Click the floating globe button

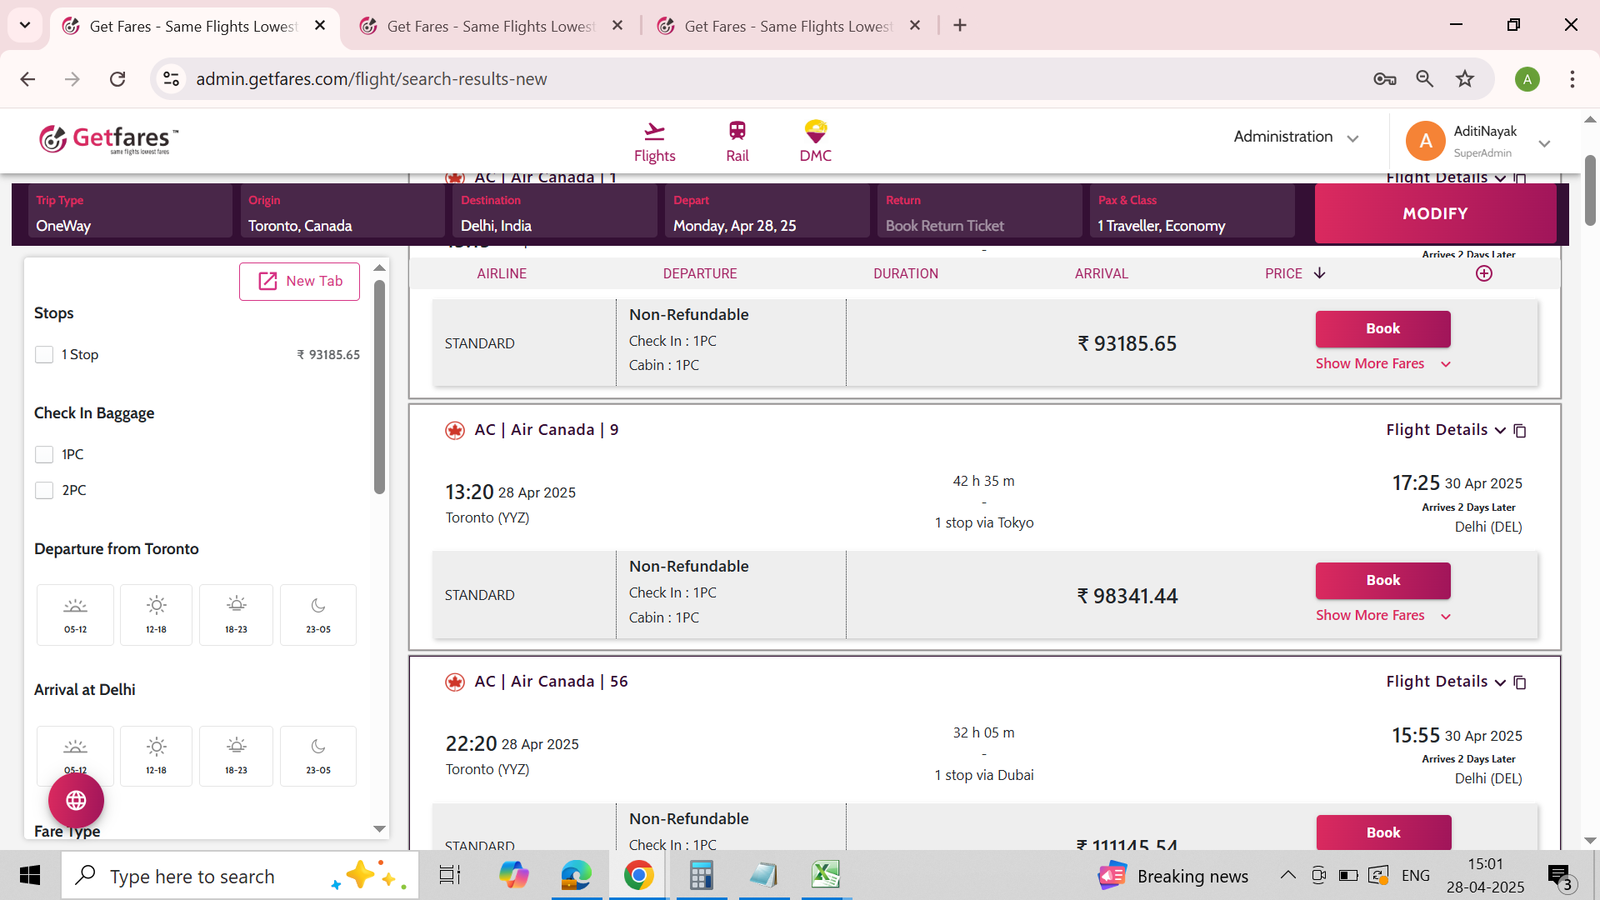pyautogui.click(x=76, y=800)
